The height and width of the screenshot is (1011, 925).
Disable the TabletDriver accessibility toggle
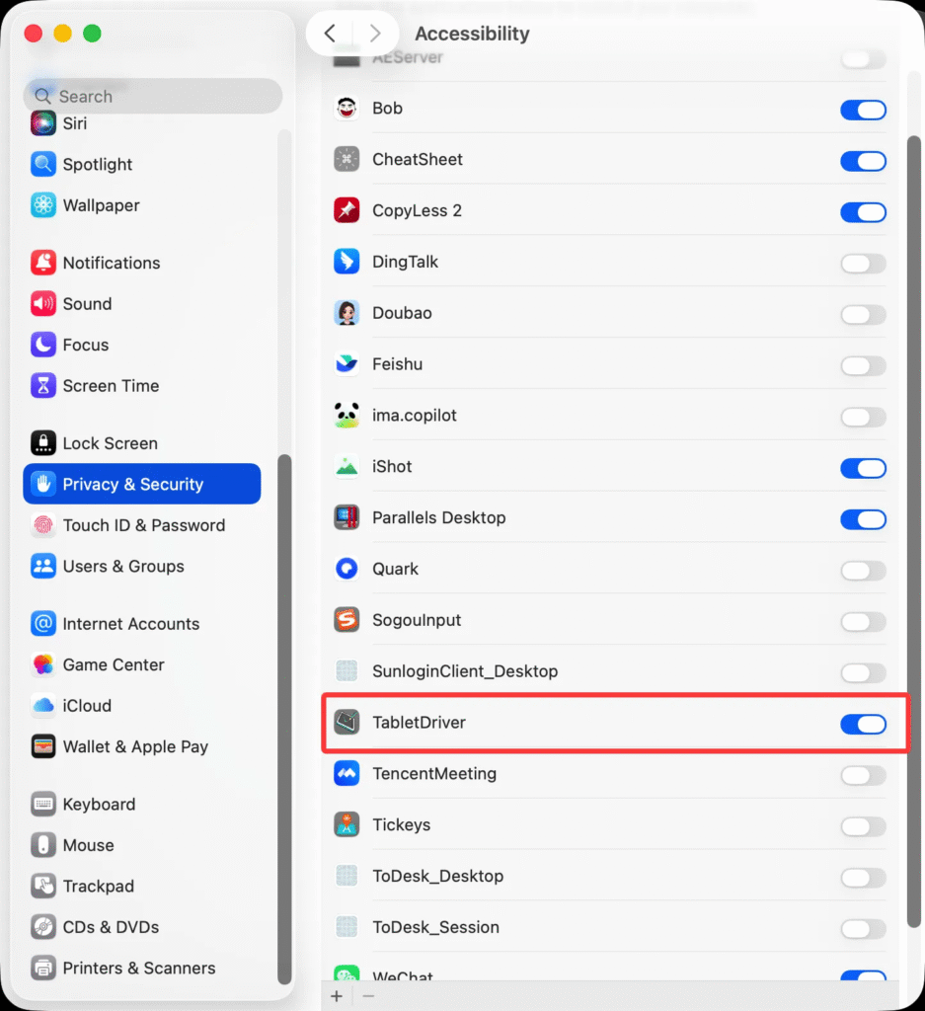(863, 724)
